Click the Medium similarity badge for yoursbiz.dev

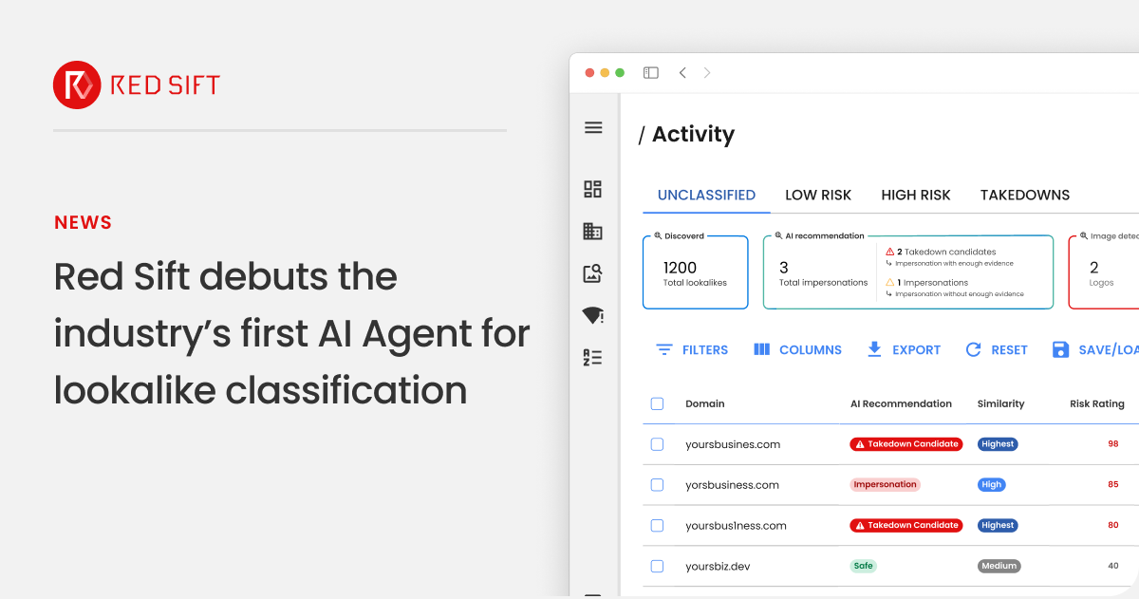tap(999, 566)
